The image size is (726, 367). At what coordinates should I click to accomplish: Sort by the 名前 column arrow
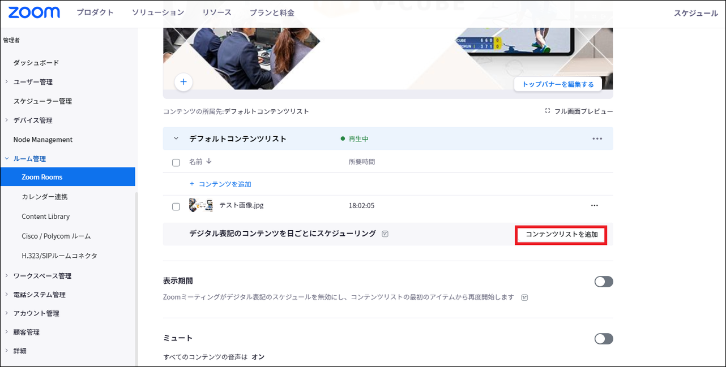[x=209, y=161]
